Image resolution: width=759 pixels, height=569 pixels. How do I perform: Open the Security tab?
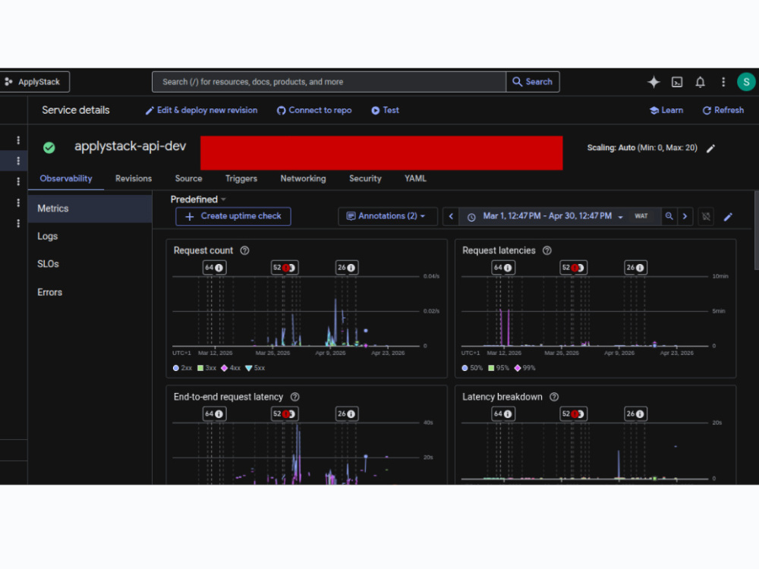[366, 178]
